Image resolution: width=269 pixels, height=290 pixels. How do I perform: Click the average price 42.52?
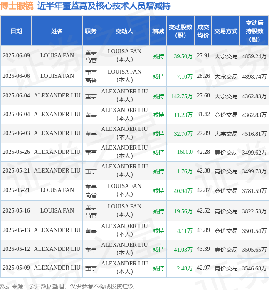[x=203, y=211]
